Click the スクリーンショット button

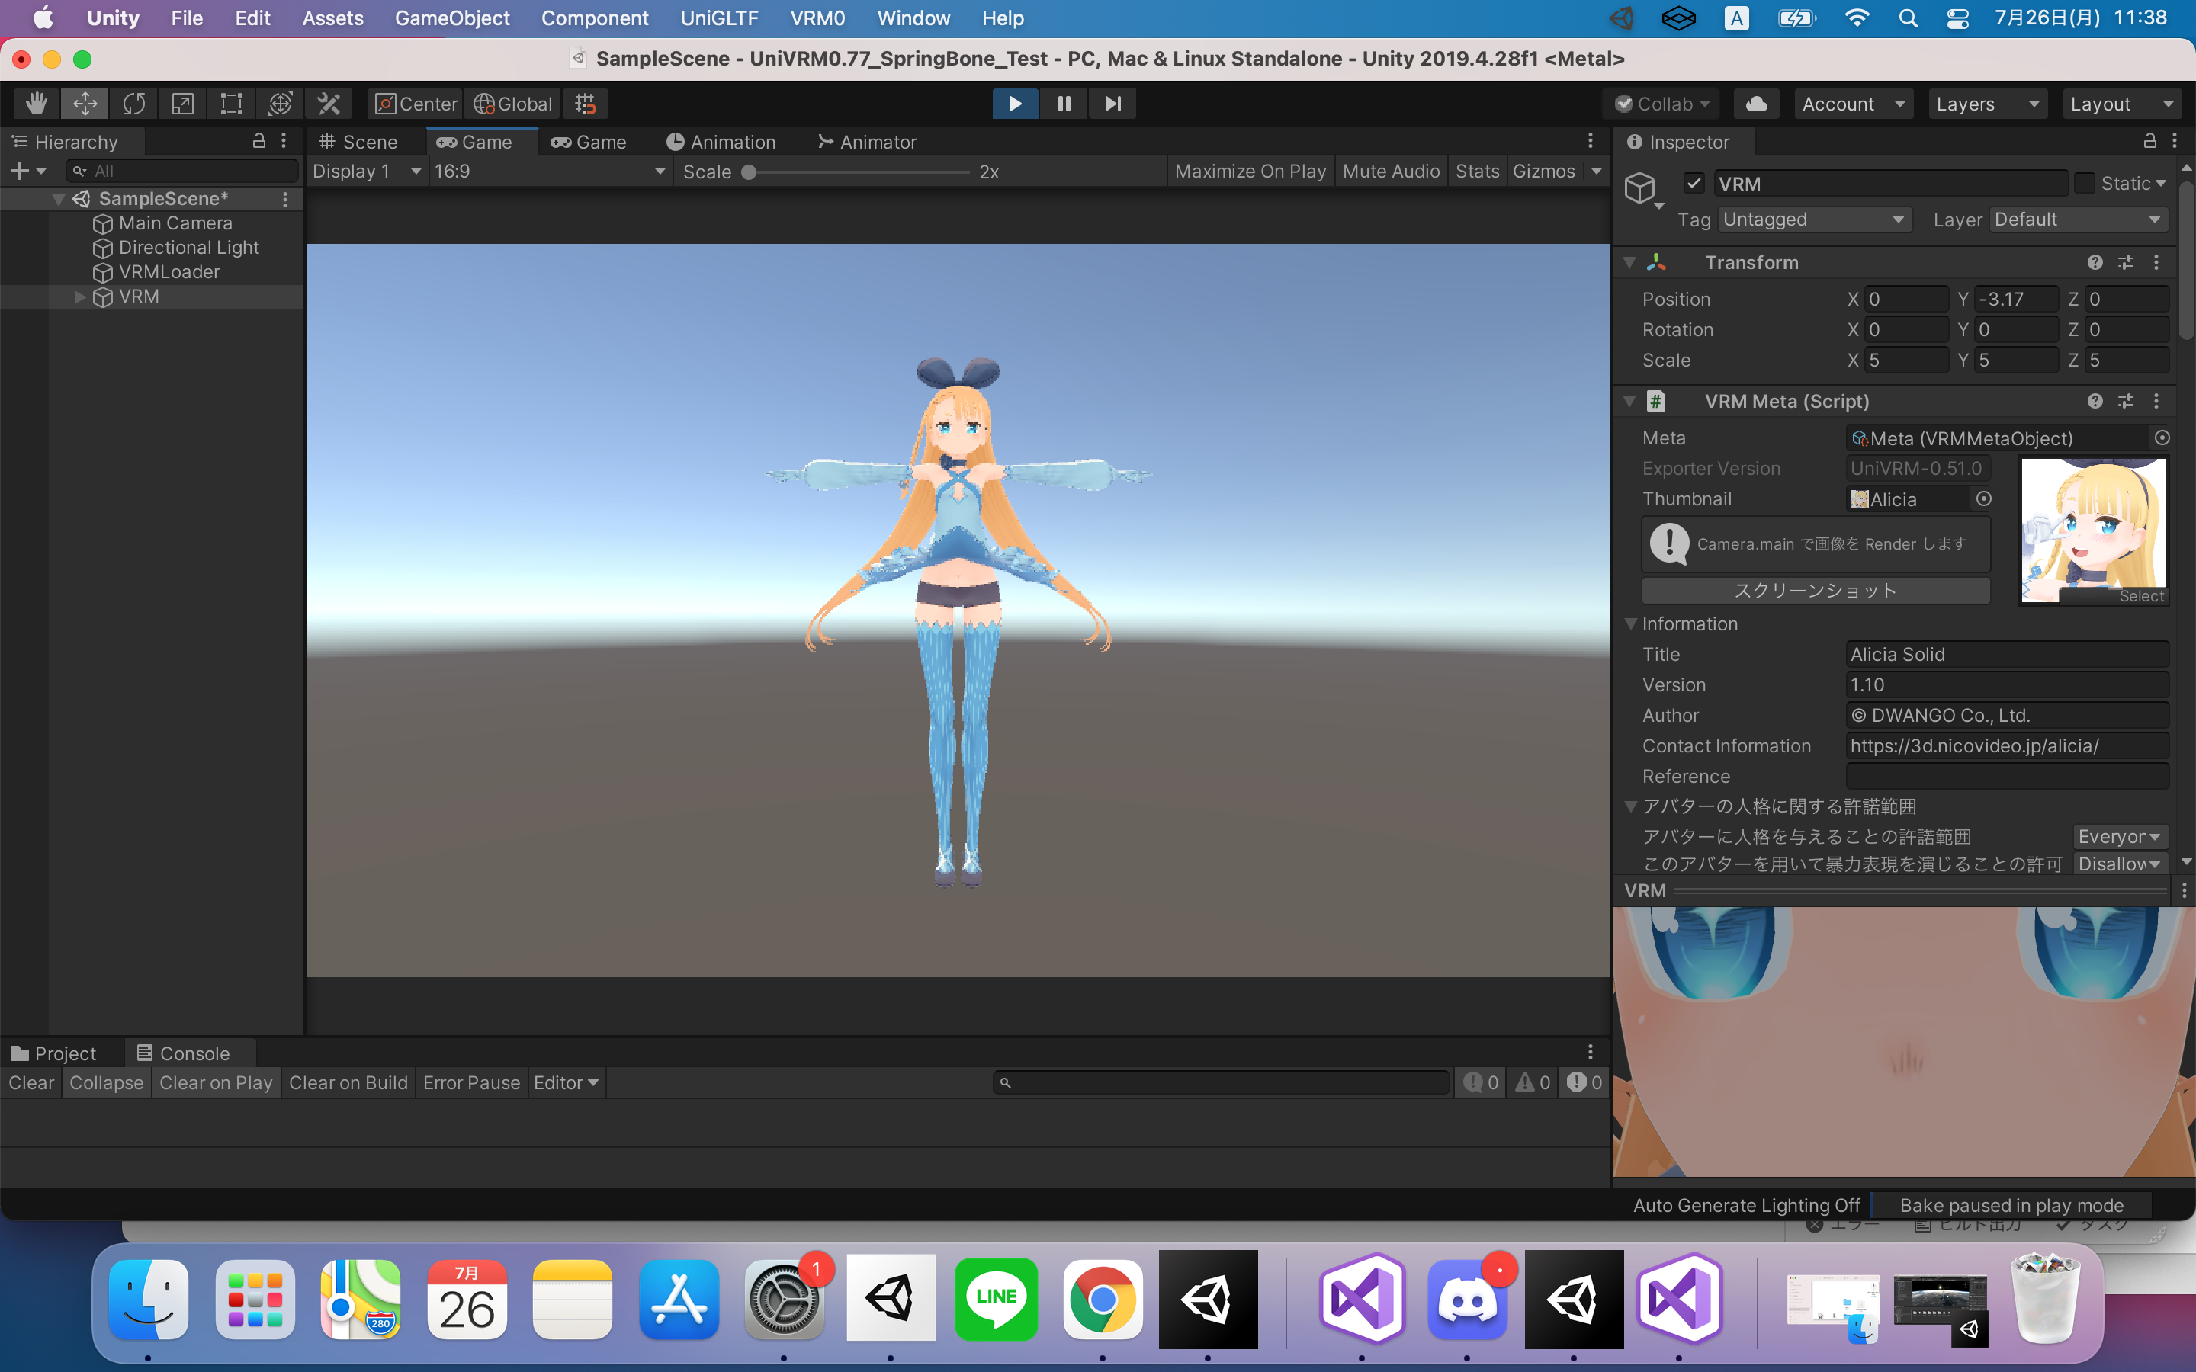[1816, 591]
